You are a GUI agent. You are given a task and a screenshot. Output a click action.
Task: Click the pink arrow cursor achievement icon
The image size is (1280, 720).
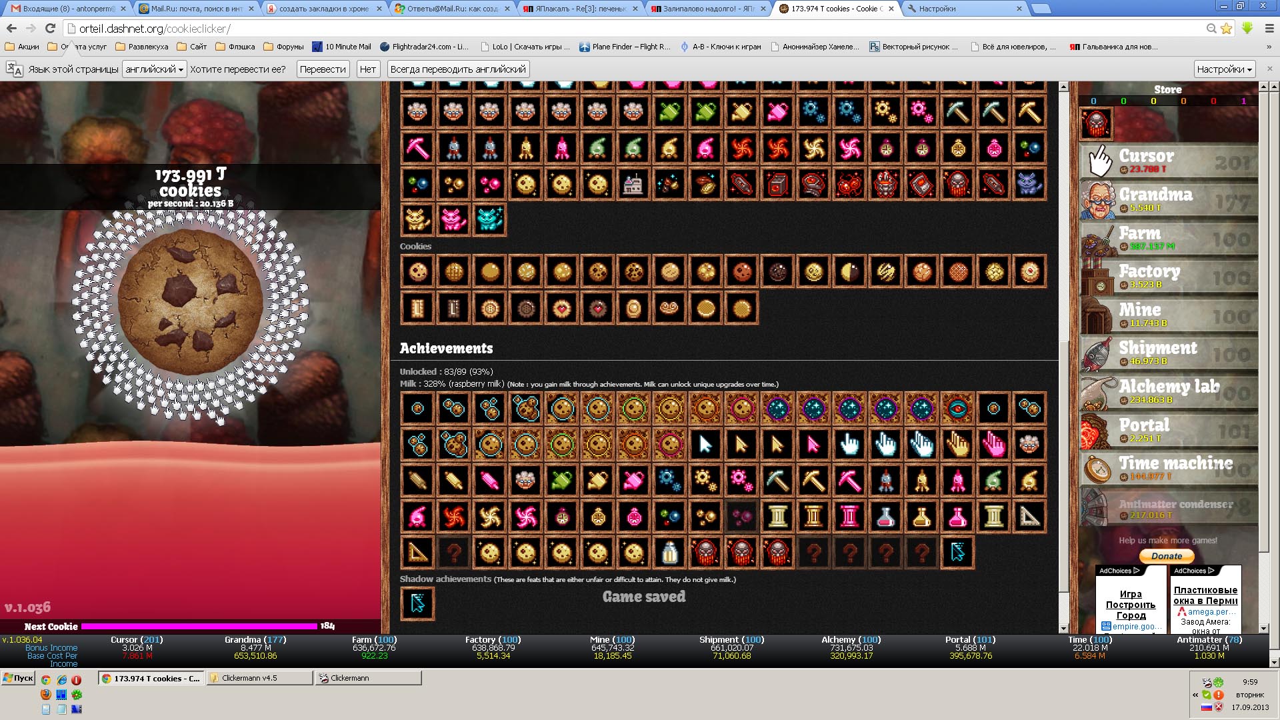coord(814,444)
